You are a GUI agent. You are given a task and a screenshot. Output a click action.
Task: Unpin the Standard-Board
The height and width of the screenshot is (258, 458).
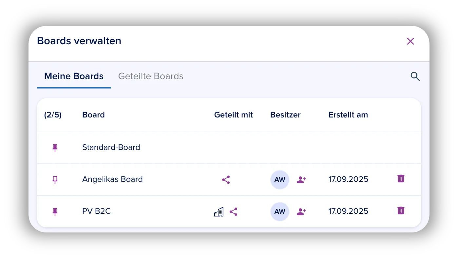point(55,148)
